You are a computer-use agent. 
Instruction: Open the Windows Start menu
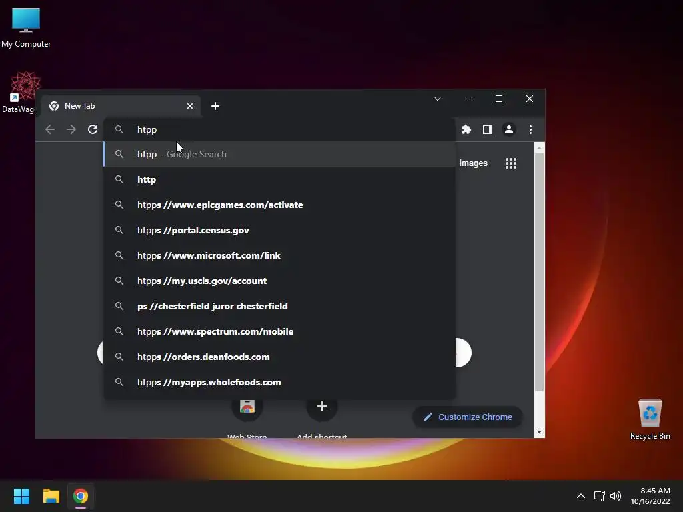coord(21,496)
